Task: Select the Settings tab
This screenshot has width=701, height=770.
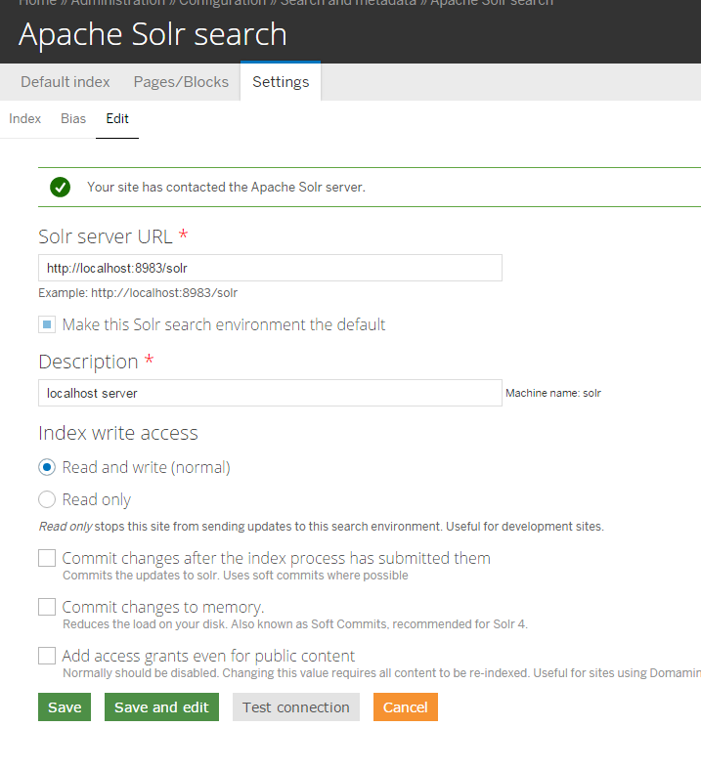Action: (281, 82)
